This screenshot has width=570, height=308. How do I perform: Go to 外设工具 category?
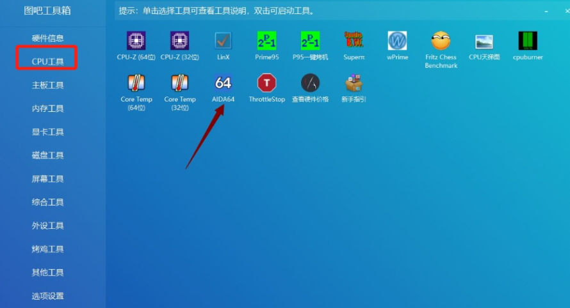click(47, 226)
